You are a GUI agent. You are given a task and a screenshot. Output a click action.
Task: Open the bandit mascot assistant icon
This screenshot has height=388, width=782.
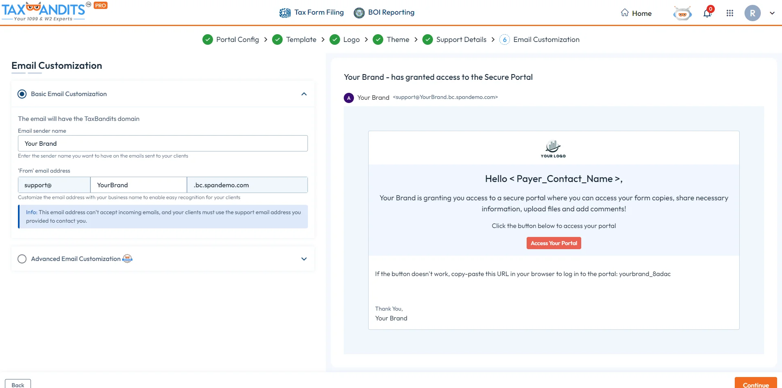(x=682, y=13)
